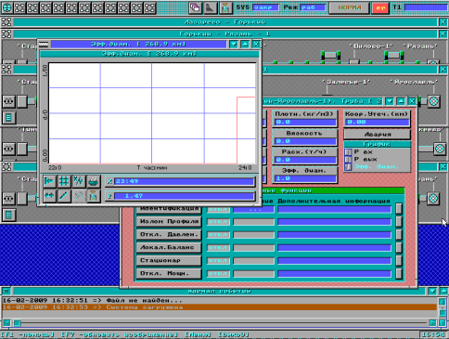Click the grid toggle icon in graph toolbar

64,181
